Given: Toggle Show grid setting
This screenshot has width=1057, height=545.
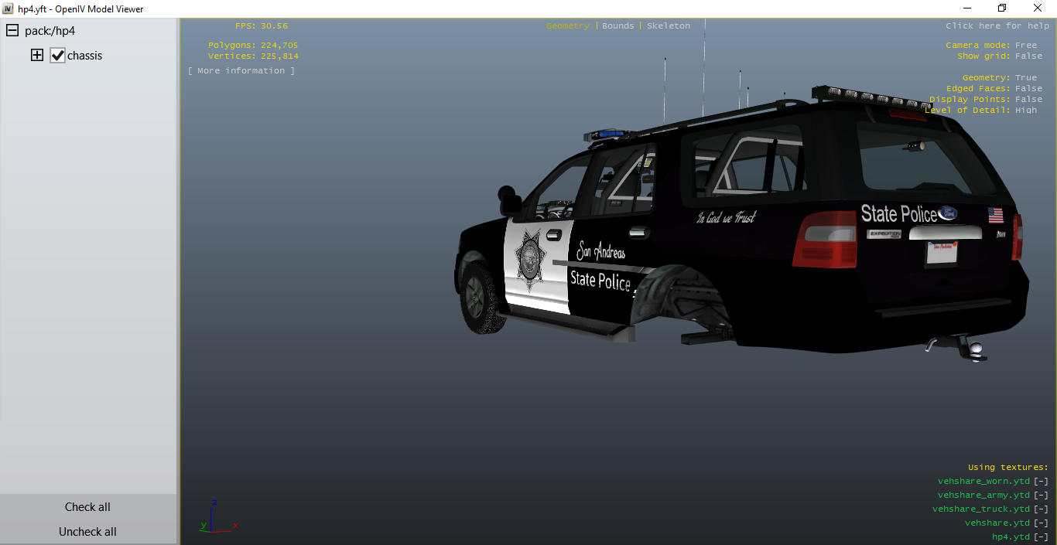Looking at the screenshot, I should 1028,56.
